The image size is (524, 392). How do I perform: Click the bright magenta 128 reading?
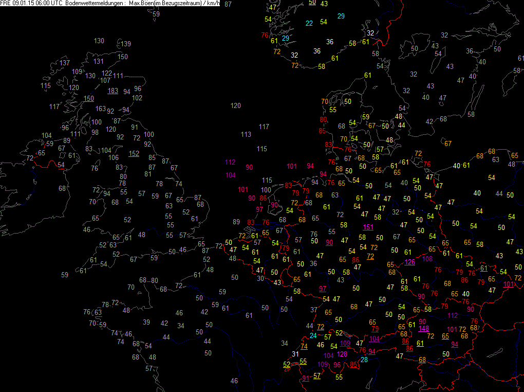point(342,354)
